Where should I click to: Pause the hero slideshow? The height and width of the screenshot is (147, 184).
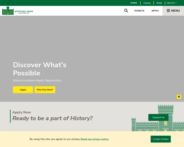coord(179,97)
